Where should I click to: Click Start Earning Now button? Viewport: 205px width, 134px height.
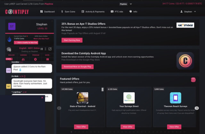coord(72,40)
